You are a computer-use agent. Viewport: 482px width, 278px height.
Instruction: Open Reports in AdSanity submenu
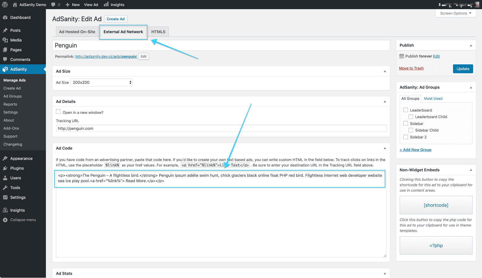click(10, 104)
